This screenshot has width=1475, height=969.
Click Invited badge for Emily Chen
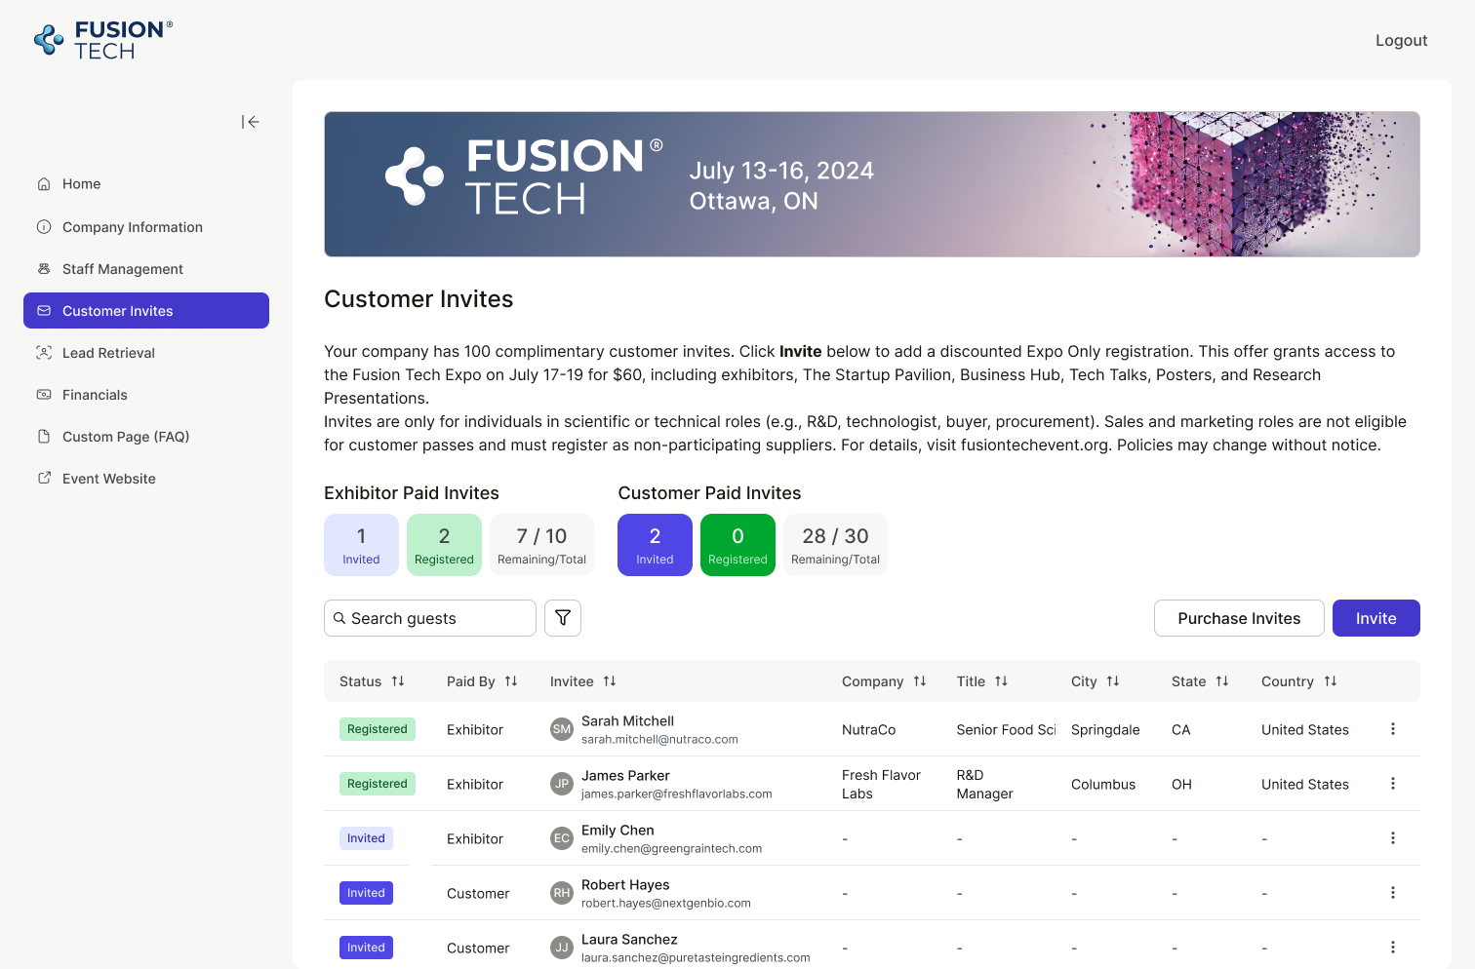(x=366, y=838)
